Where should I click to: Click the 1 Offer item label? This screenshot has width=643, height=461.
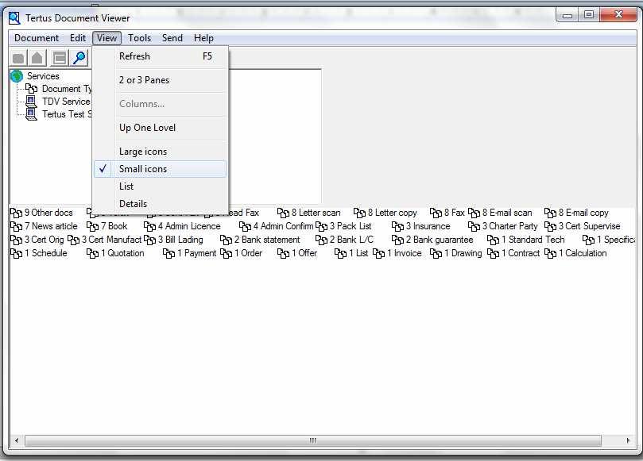coord(304,253)
